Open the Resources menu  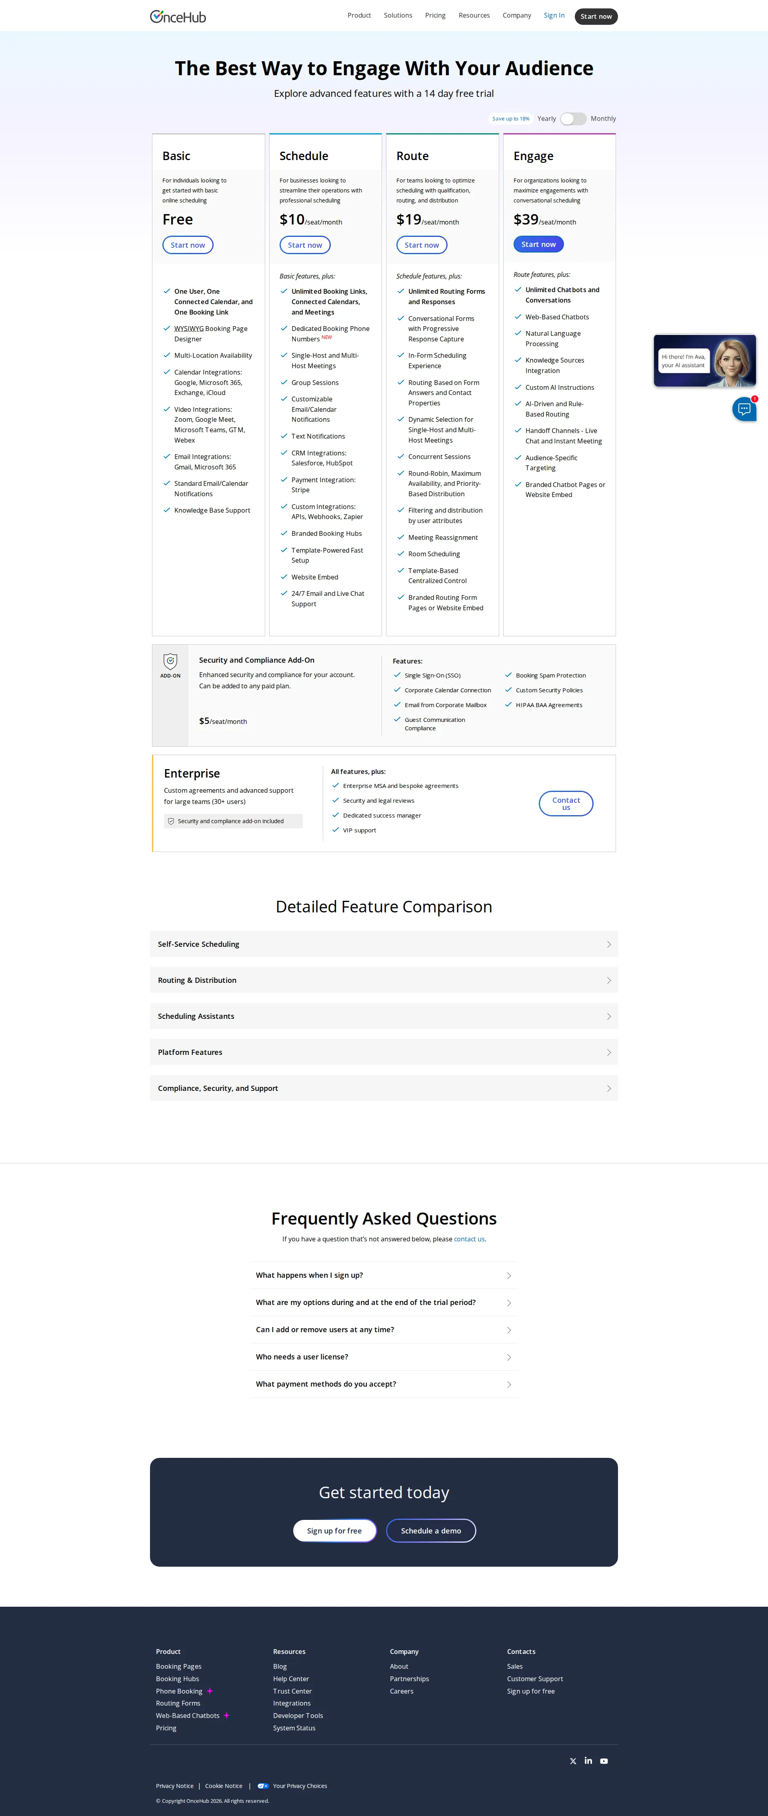[x=474, y=15]
